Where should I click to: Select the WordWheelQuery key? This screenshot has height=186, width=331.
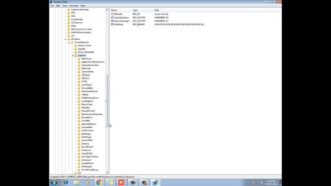pos(90,170)
